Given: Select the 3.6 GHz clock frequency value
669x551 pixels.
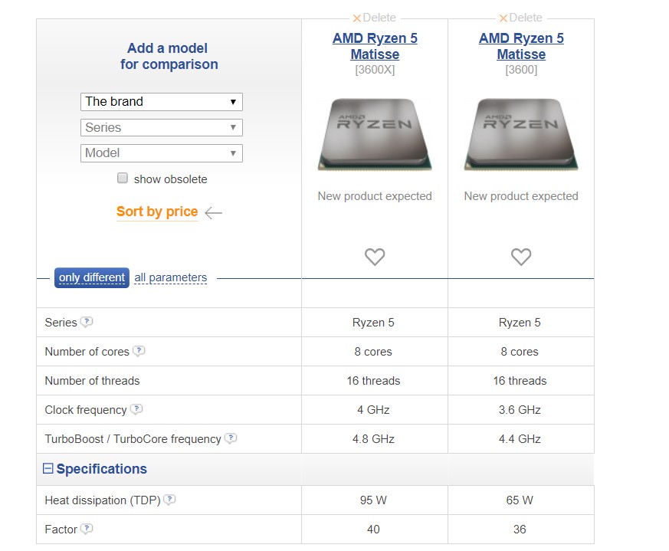Looking at the screenshot, I should point(520,410).
